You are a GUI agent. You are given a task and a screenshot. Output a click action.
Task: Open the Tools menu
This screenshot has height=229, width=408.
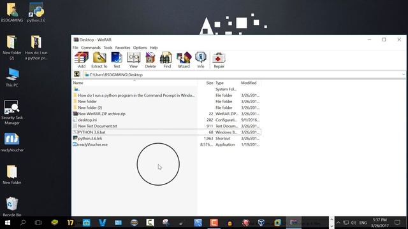pos(108,48)
